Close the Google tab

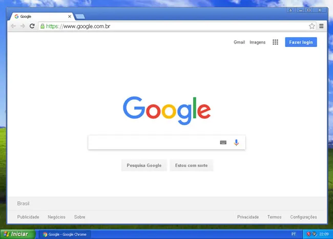click(70, 16)
